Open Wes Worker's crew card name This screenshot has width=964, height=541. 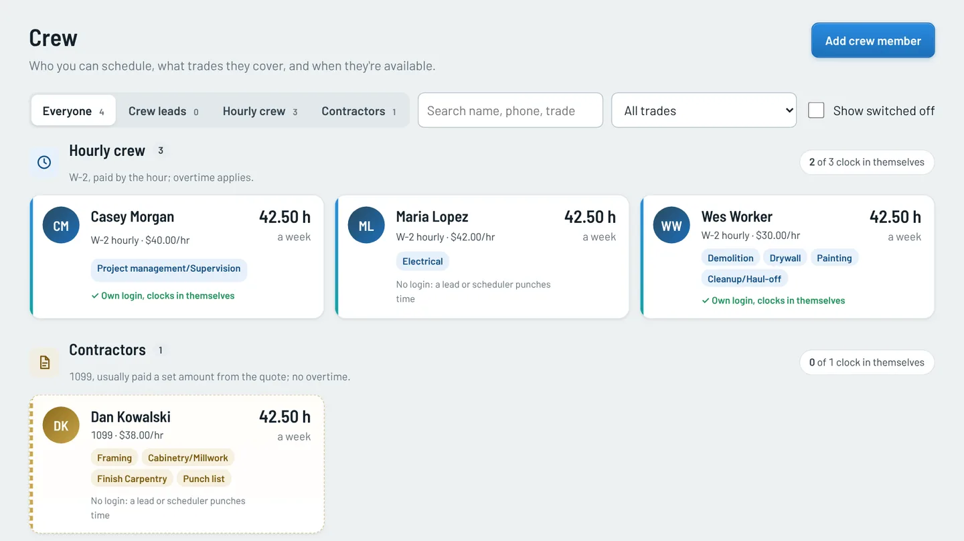737,217
